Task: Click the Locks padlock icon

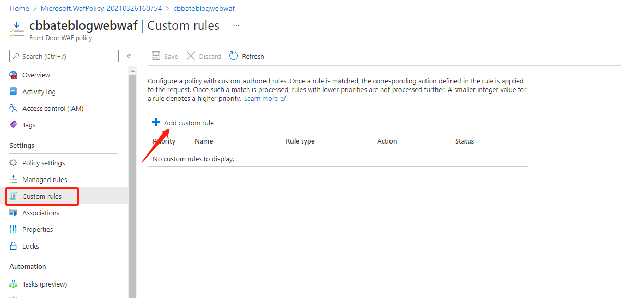Action: click(x=14, y=246)
